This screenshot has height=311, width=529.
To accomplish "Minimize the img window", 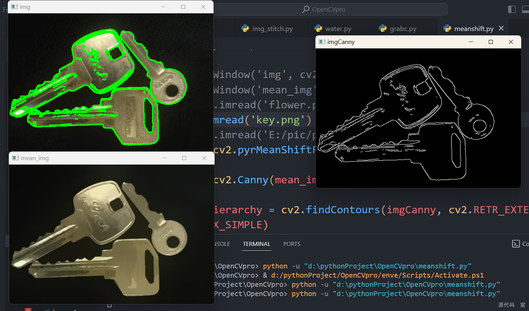I will coord(163,7).
